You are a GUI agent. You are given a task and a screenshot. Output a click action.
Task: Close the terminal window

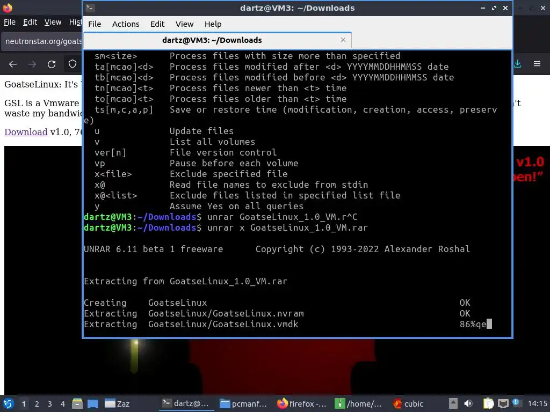[x=505, y=8]
